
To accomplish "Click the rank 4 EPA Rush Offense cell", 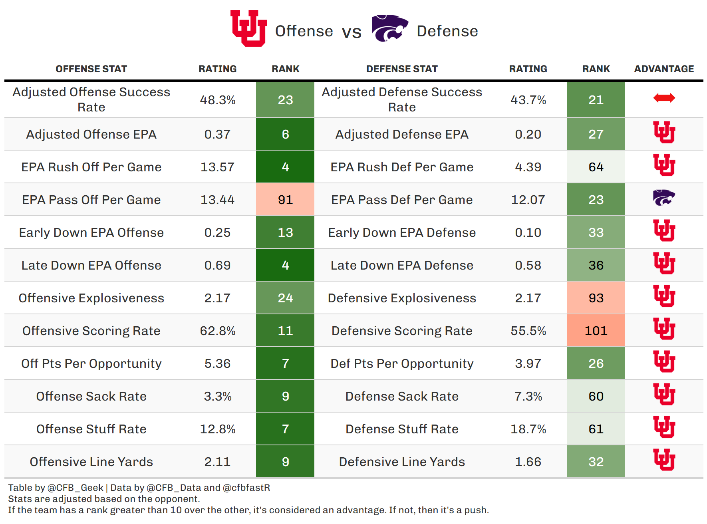I will tap(285, 167).
